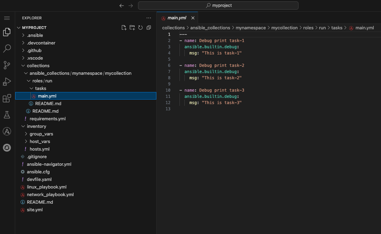This screenshot has height=234, width=381.
Task: Open More Actions in Explorer header
Action: click(x=149, y=18)
